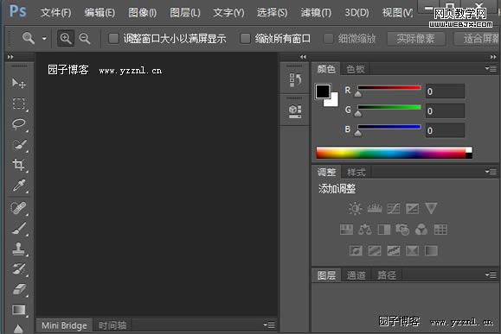Open the zoom tool preset picker arrow
This screenshot has height=334, width=501.
click(44, 39)
